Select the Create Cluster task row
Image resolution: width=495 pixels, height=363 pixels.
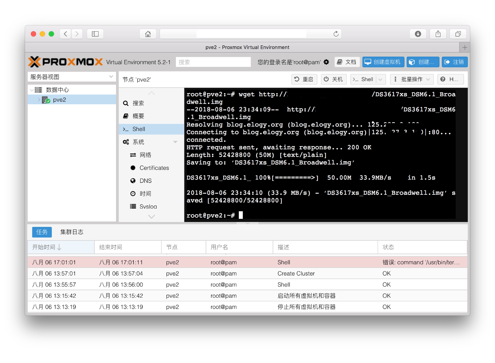tap(247, 274)
